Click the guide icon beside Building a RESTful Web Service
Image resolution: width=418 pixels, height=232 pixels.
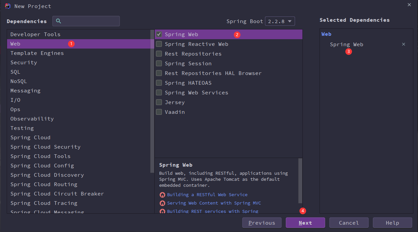pos(162,195)
